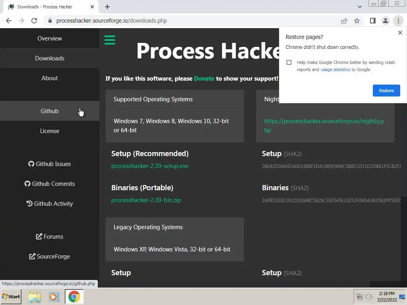Open Github Issues link

pyautogui.click(x=50, y=164)
